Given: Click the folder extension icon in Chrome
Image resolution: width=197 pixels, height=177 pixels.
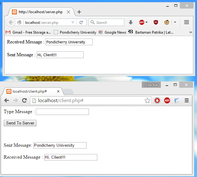Looking at the screenshot, I should click(177, 100).
